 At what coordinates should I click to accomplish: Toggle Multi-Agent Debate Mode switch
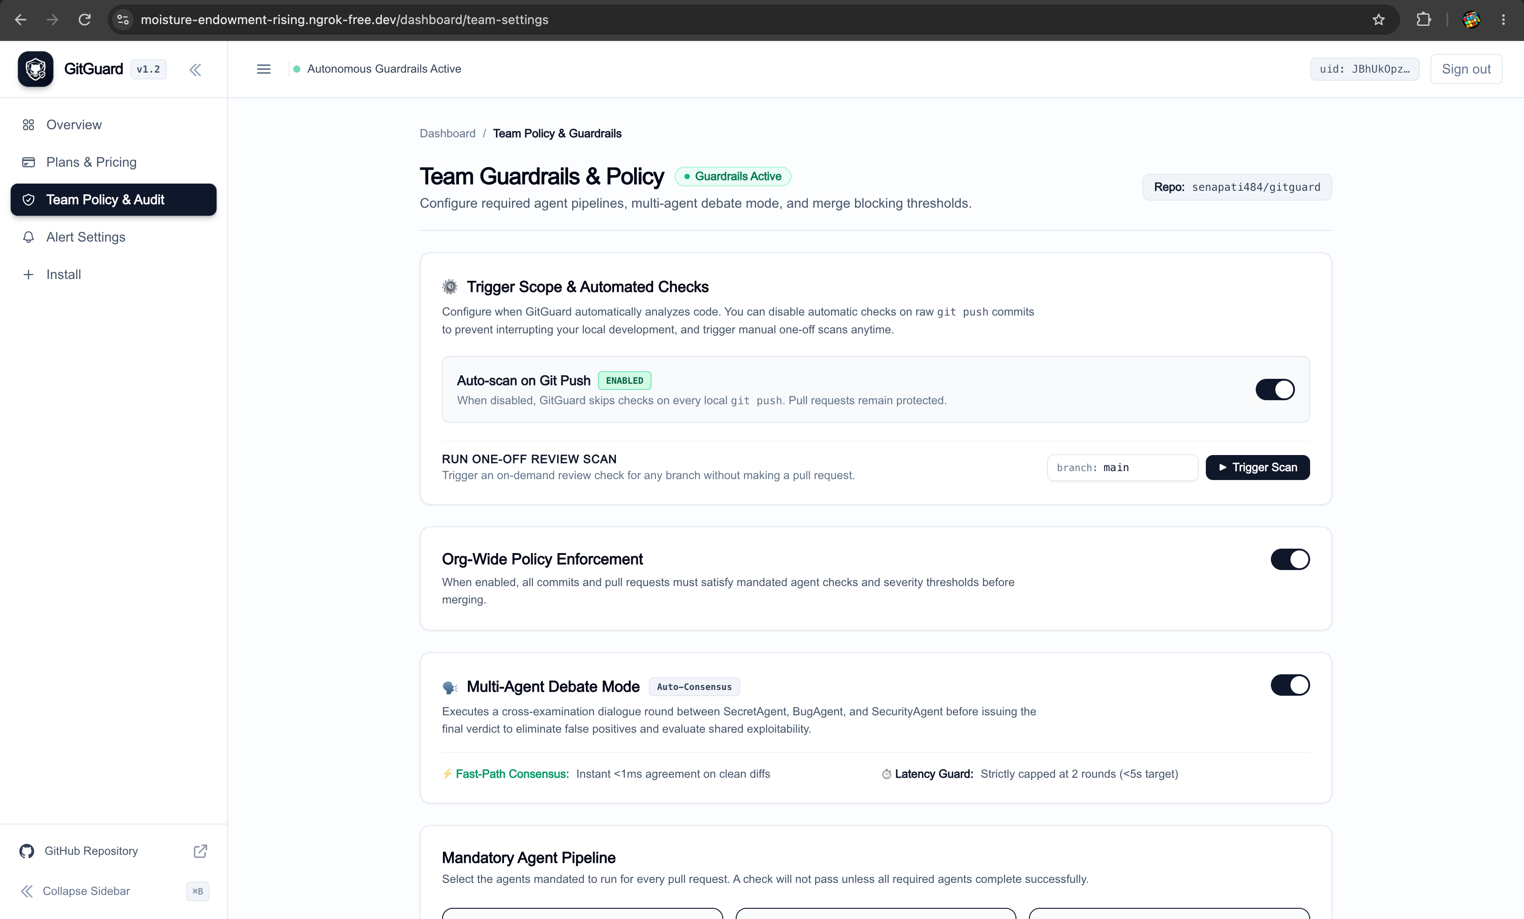1290,685
